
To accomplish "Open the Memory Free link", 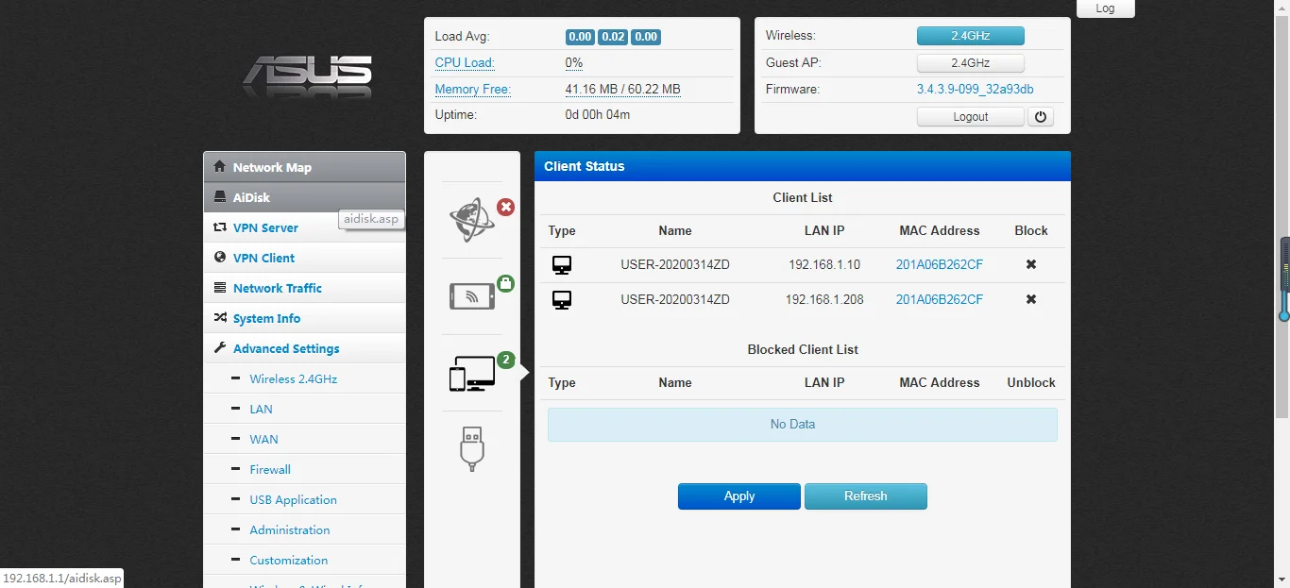I will click(473, 90).
